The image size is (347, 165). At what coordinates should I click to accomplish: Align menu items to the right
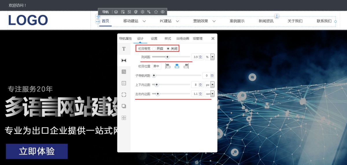(x=186, y=66)
